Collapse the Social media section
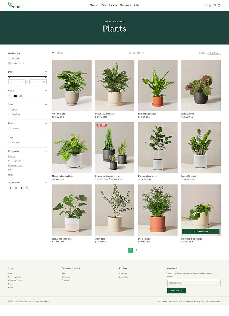The width and height of the screenshot is (229, 316). click(46, 182)
